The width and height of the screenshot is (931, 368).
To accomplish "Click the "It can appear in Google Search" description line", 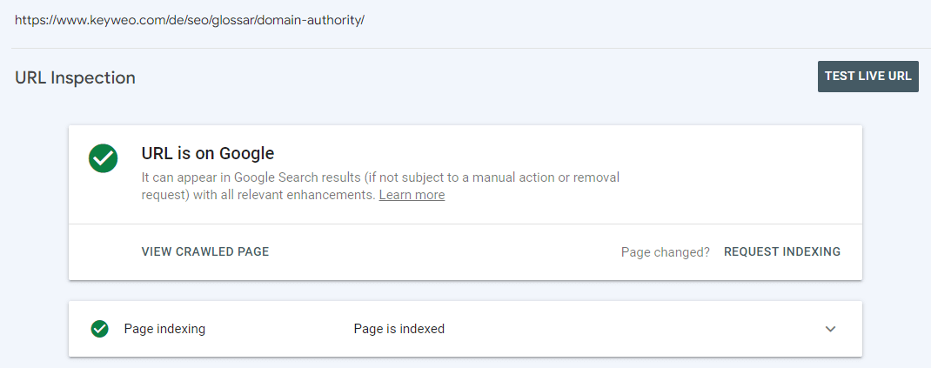I will pos(380,177).
